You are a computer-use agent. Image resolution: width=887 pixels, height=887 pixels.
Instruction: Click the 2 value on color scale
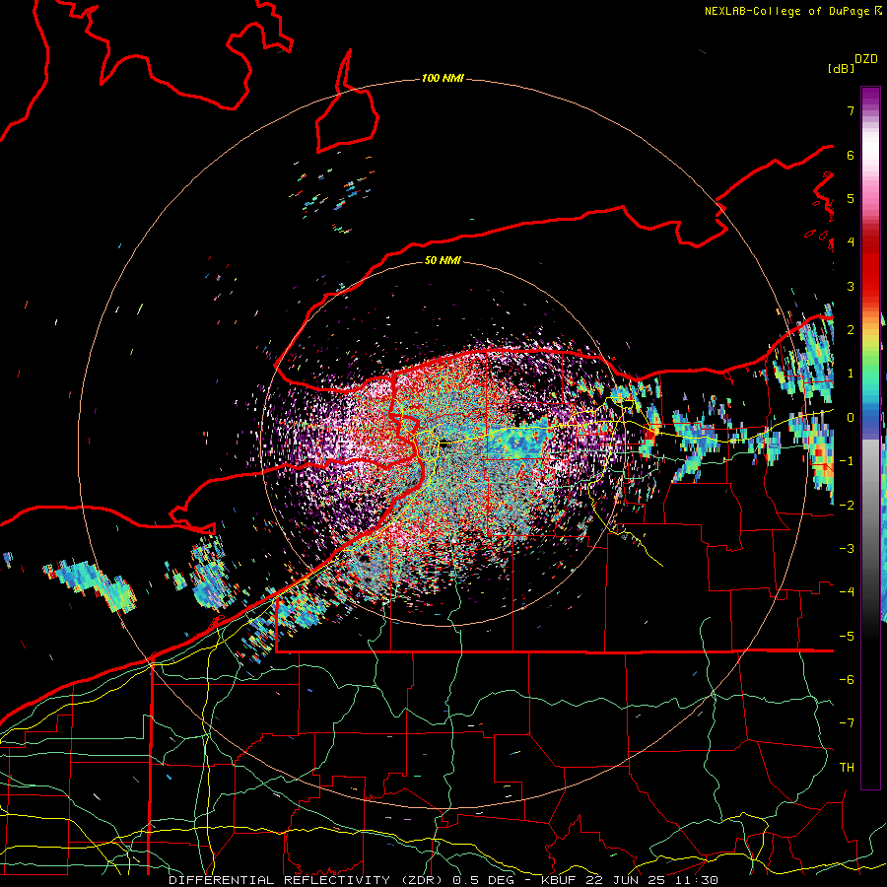coord(851,330)
